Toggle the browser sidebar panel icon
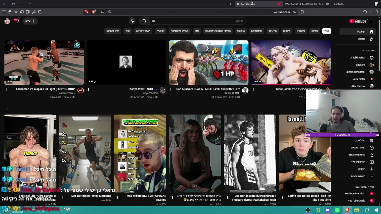 [x=28, y=12]
